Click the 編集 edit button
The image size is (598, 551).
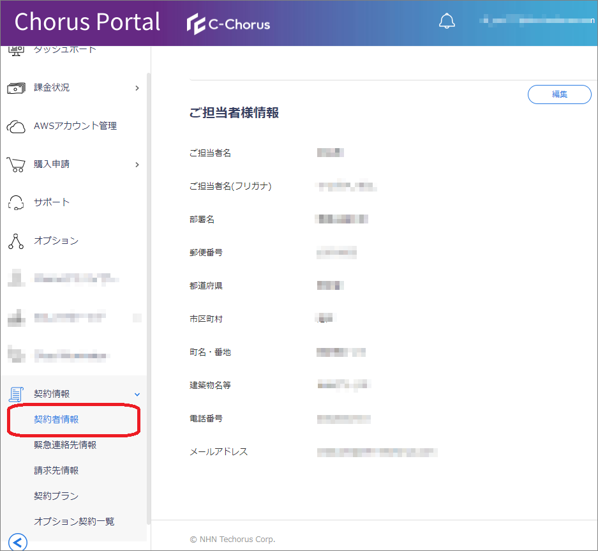(x=559, y=94)
